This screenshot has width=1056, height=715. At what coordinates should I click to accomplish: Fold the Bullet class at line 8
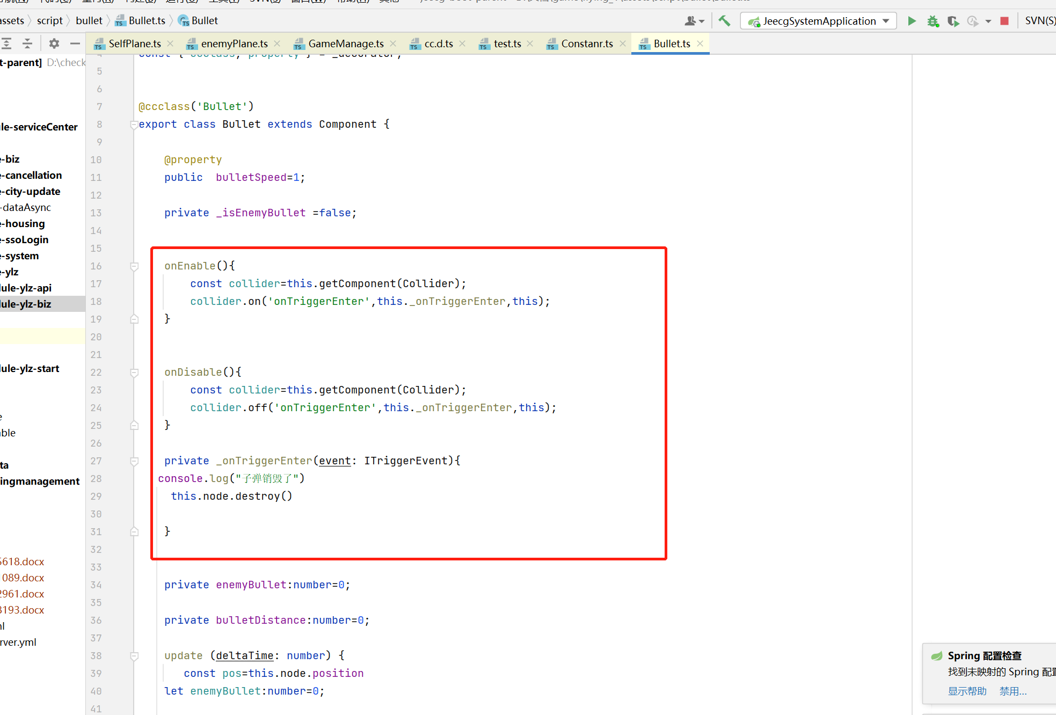point(134,125)
